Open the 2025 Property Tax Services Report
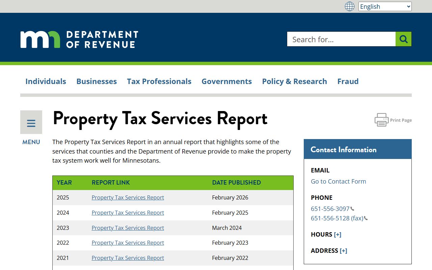Screen dimensions: 432x270 pyautogui.click(x=128, y=197)
